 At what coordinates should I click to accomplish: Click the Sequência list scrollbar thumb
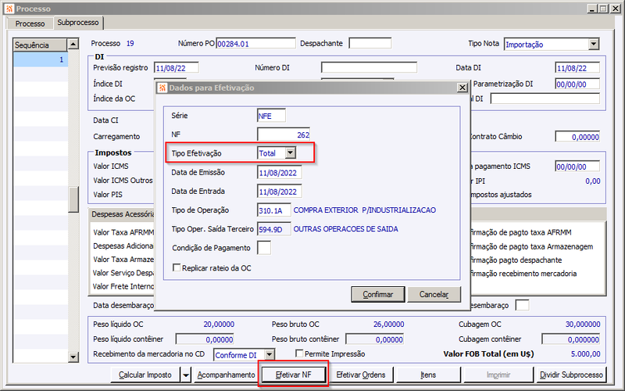[73, 199]
